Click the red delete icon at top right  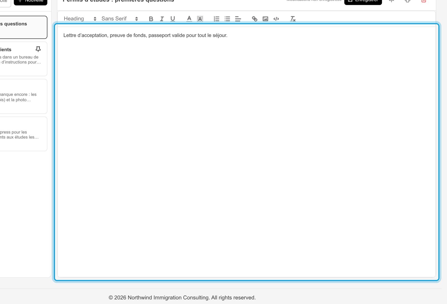tap(424, 1)
